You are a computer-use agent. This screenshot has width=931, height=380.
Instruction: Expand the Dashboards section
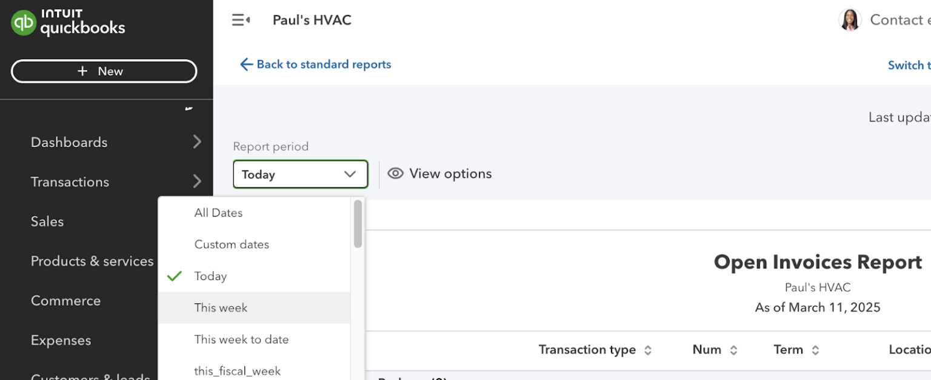[x=196, y=142]
